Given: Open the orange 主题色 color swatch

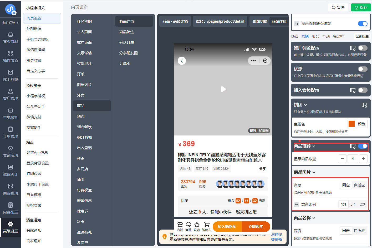Looking at the screenshot, I should pos(351,124).
